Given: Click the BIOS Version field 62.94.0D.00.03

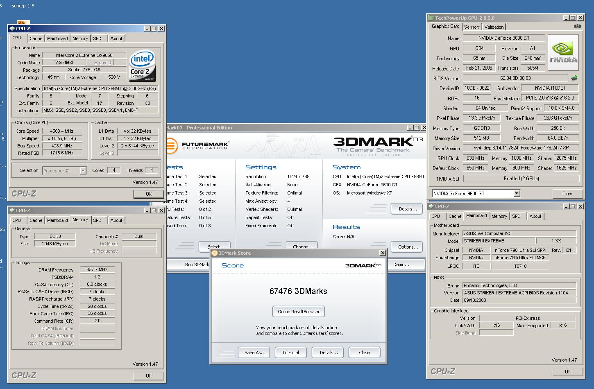Looking at the screenshot, I should coord(515,78).
